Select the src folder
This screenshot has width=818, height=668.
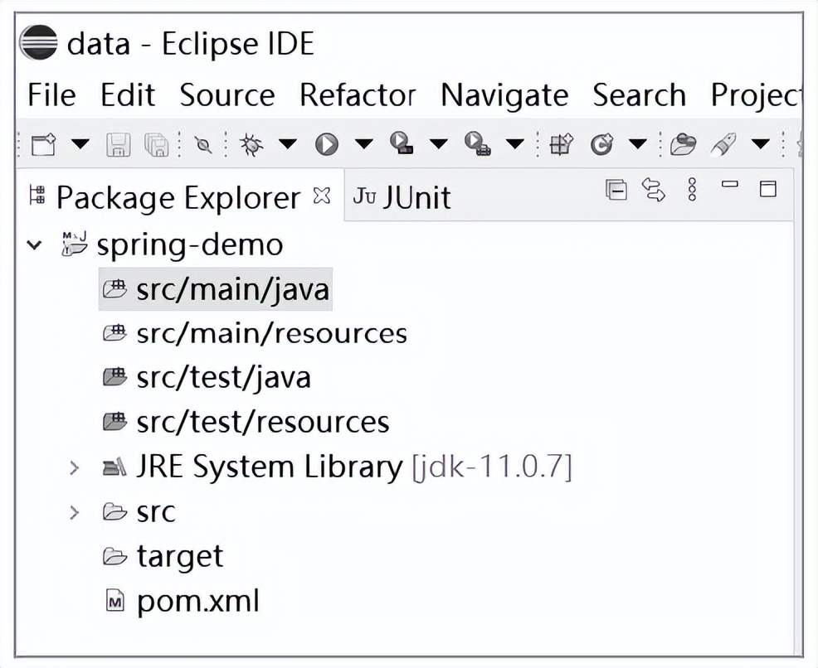pyautogui.click(x=156, y=513)
